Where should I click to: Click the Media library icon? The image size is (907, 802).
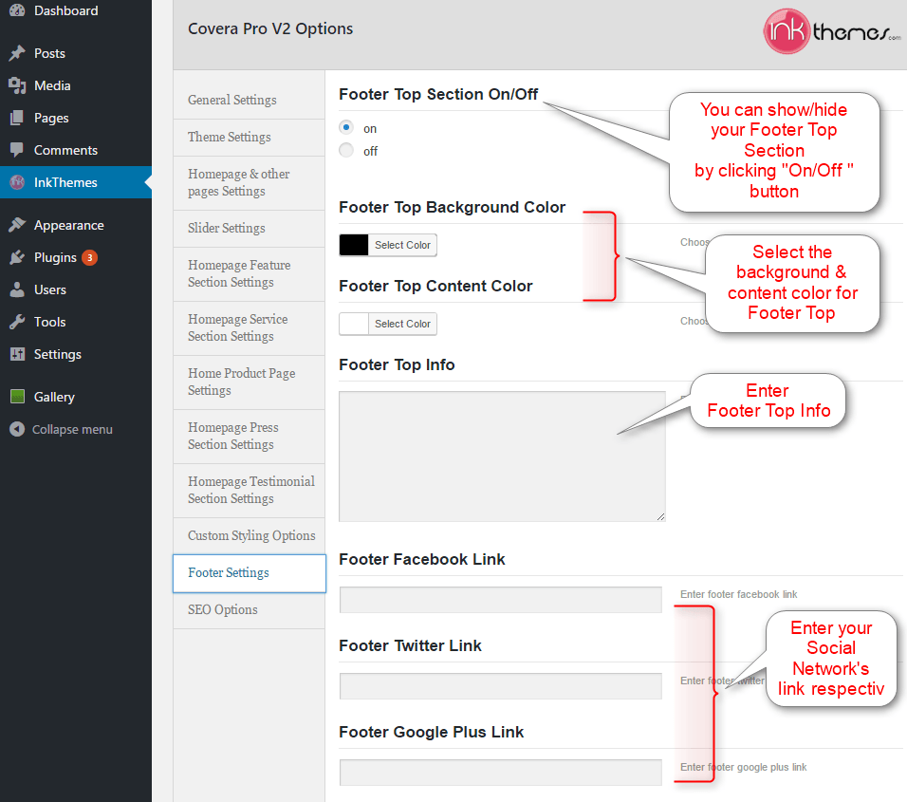pyautogui.click(x=17, y=85)
